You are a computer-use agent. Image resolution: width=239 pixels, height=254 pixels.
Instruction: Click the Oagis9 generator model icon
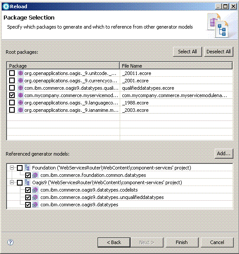point(27,182)
